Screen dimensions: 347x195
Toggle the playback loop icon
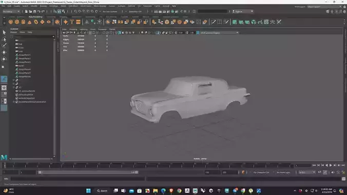point(320,172)
